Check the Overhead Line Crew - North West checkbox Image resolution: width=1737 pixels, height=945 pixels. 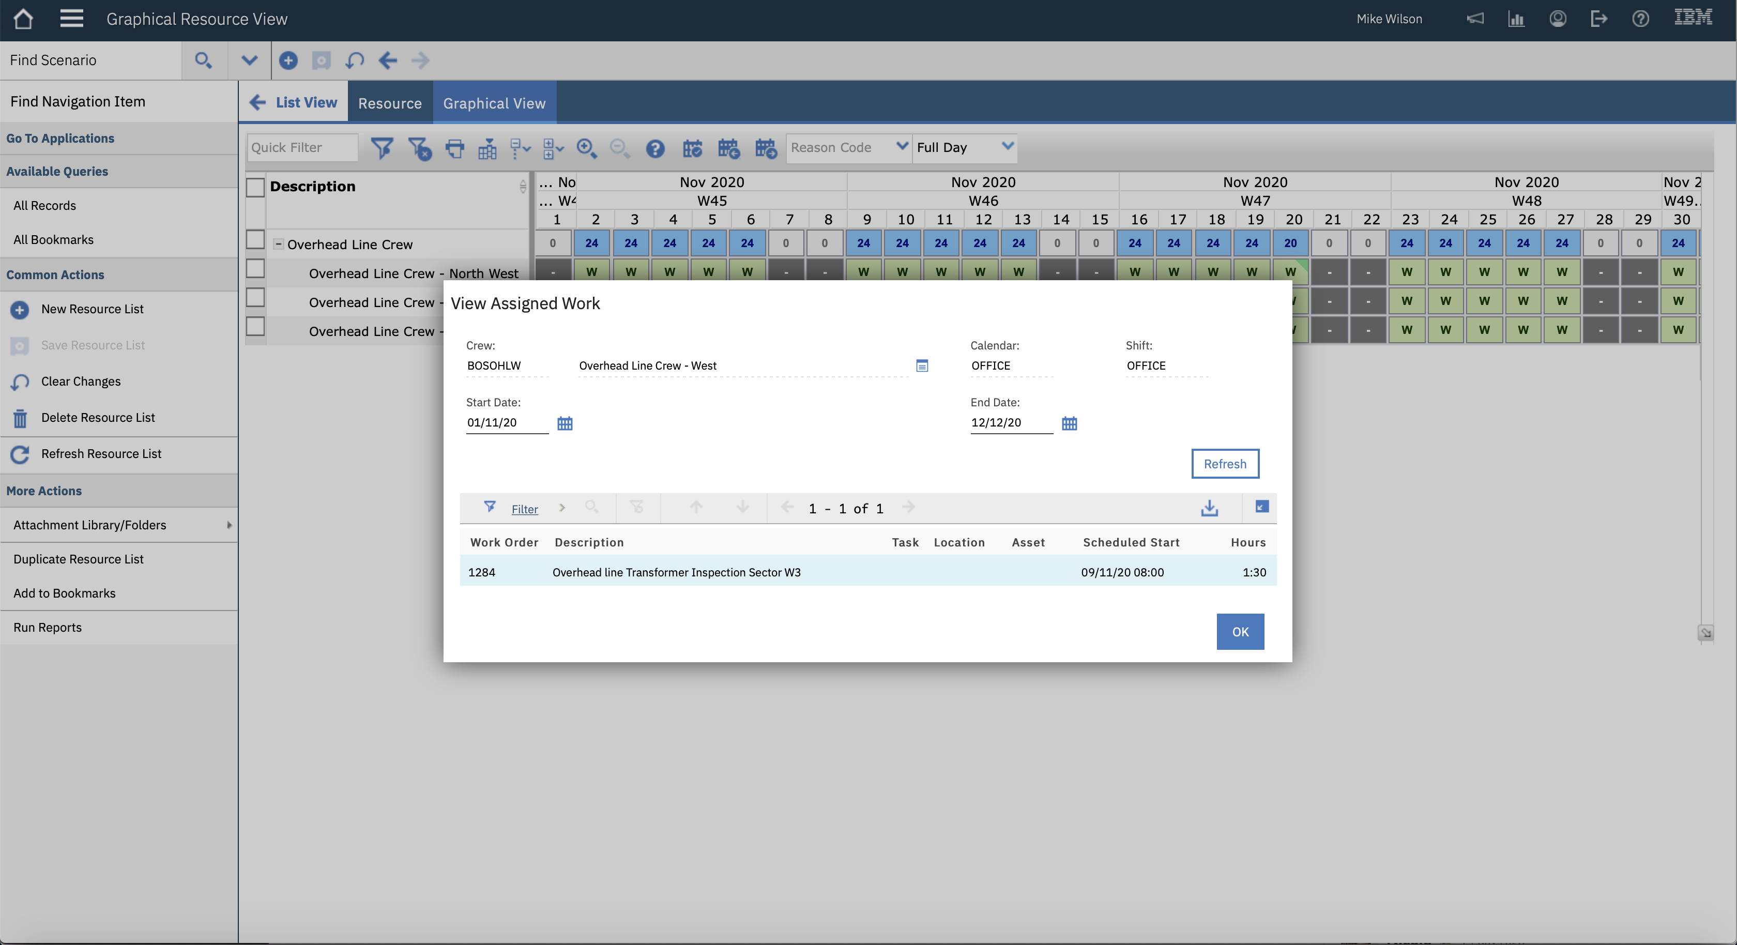pos(255,269)
